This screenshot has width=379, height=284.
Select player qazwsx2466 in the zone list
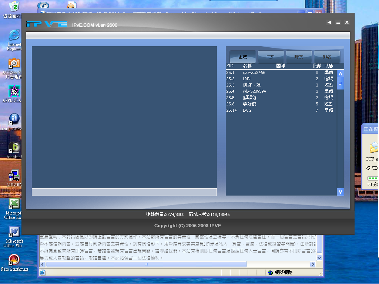tap(255, 72)
